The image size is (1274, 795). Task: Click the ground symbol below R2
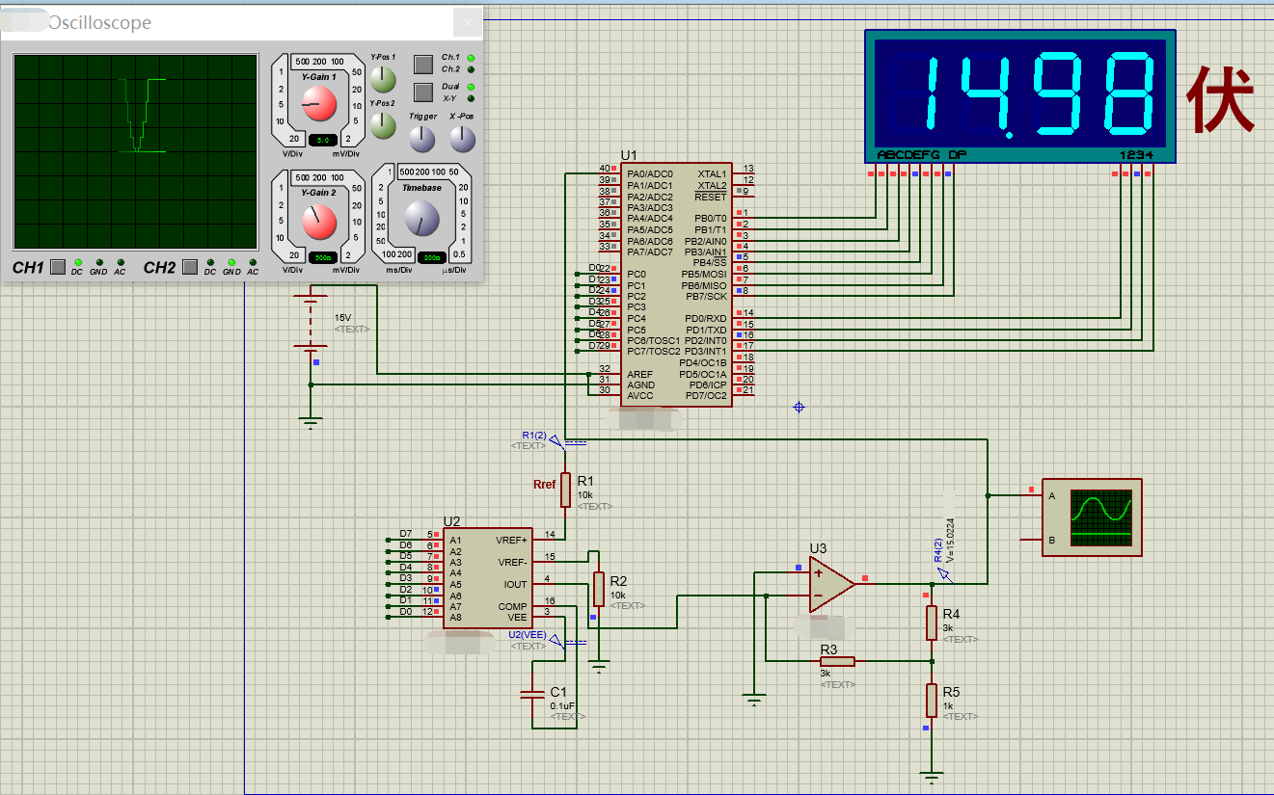pos(599,665)
